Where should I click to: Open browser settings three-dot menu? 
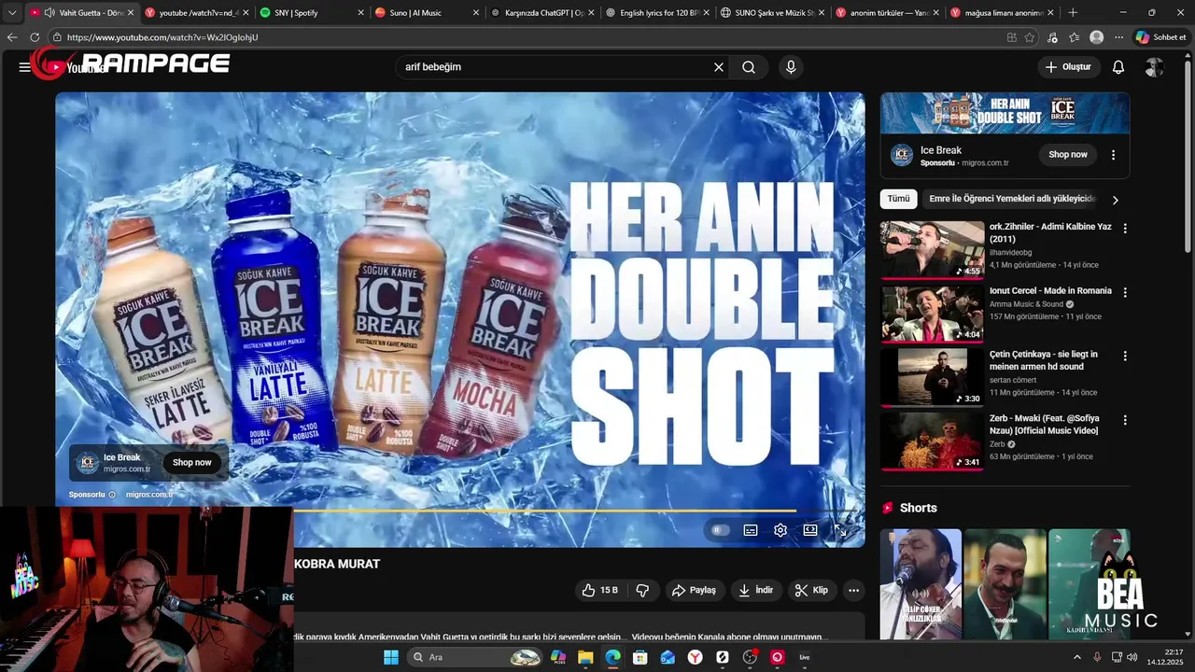point(1118,37)
